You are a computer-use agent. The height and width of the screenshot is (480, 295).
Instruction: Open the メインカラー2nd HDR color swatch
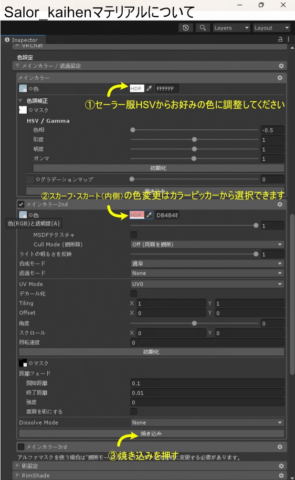click(137, 215)
